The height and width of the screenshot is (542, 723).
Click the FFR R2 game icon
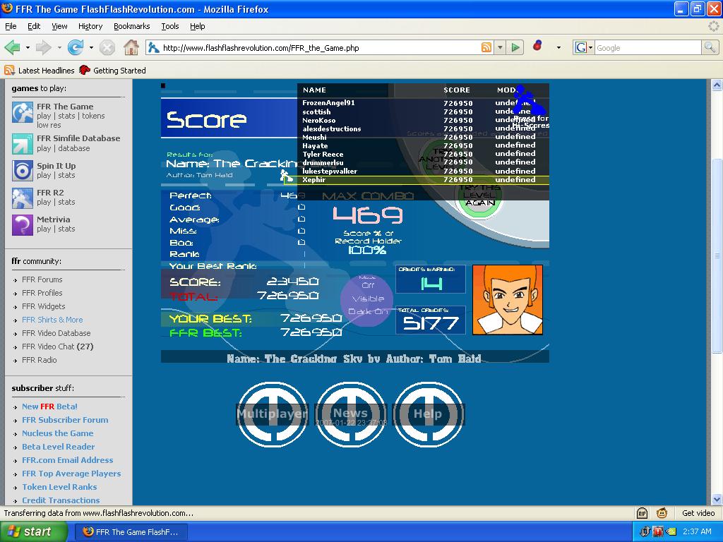coord(22,198)
